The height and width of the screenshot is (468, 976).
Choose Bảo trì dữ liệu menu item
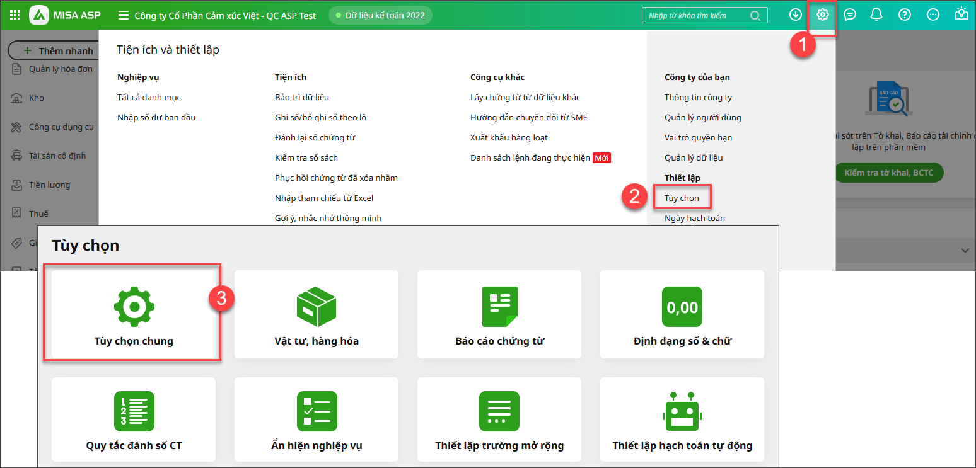tap(302, 97)
